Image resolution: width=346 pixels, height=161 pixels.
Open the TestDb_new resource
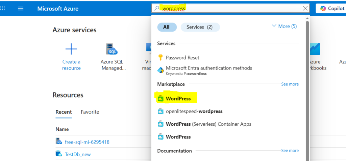(78, 154)
